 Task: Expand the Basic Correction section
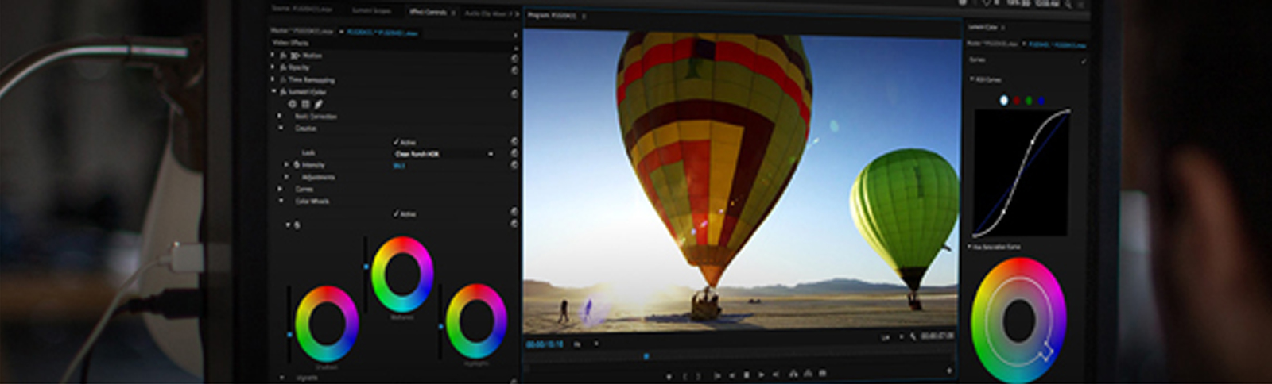pos(279,116)
